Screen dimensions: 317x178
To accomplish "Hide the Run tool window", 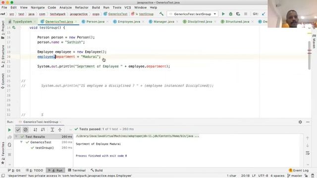I will pos(308,122).
